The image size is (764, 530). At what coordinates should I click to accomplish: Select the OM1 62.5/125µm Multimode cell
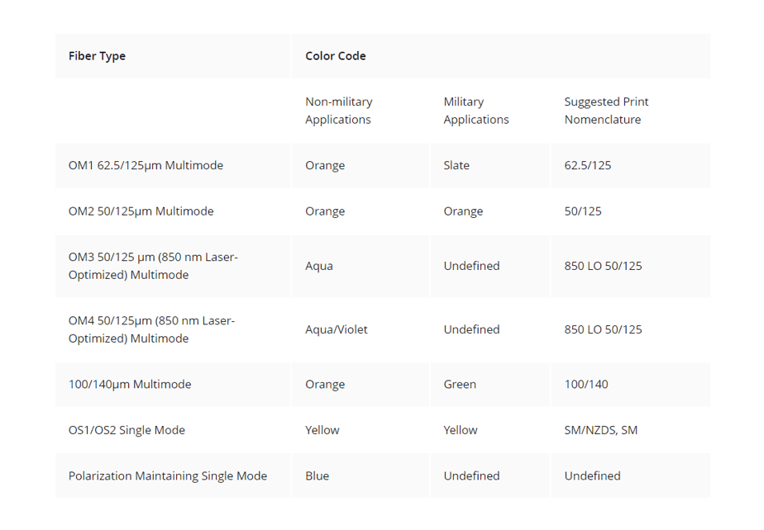pyautogui.click(x=146, y=165)
